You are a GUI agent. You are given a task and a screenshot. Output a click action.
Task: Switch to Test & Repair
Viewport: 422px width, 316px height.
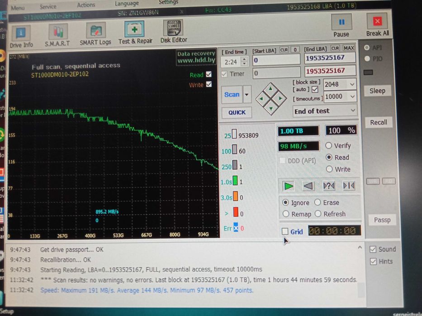point(135,33)
